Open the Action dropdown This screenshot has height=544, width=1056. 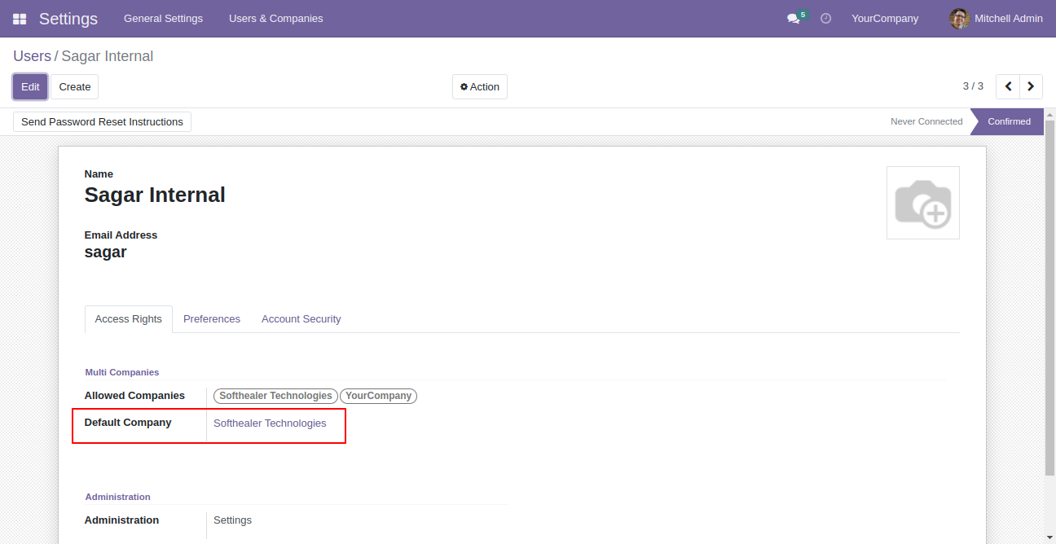click(480, 87)
